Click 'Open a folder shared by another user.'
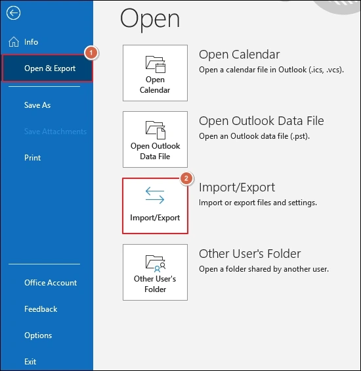The height and width of the screenshot is (371, 361). [264, 269]
